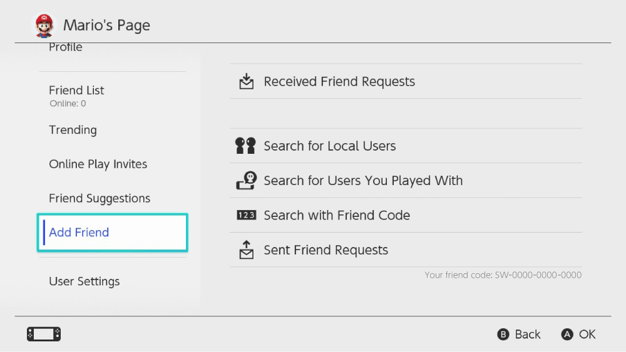The height and width of the screenshot is (352, 626).
Task: Open Friend Suggestions section
Action: 100,198
